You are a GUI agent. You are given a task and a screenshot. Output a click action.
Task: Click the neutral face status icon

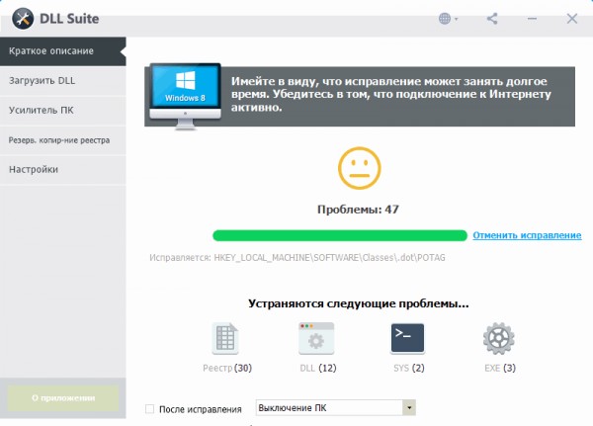(x=360, y=168)
